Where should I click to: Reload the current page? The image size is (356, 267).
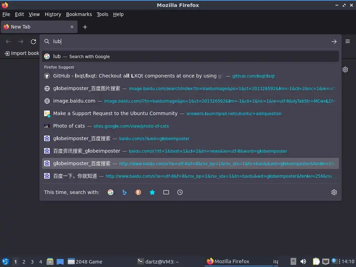click(33, 42)
